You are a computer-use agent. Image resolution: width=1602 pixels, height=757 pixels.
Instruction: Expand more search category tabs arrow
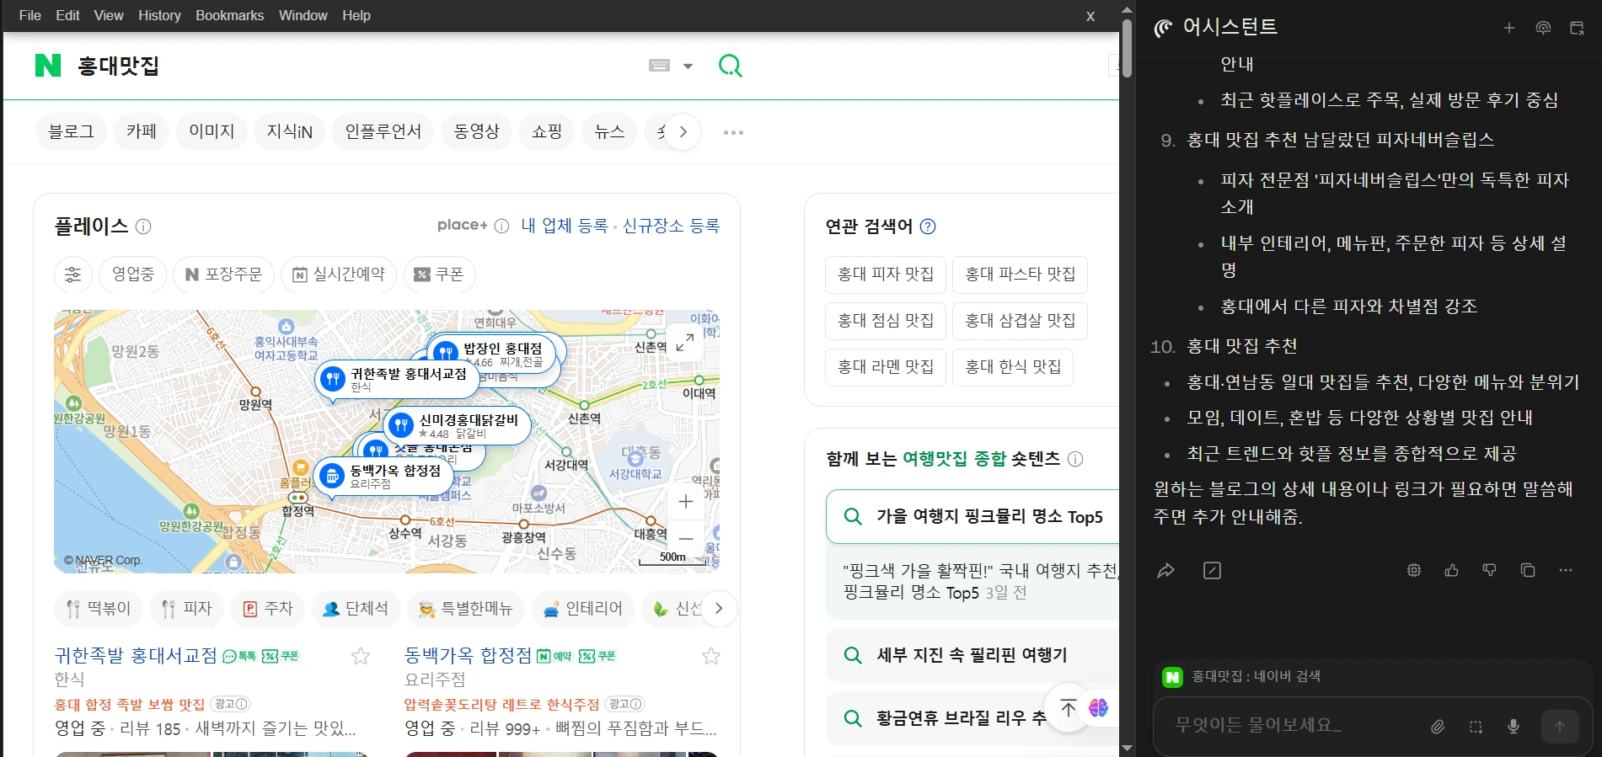(683, 132)
